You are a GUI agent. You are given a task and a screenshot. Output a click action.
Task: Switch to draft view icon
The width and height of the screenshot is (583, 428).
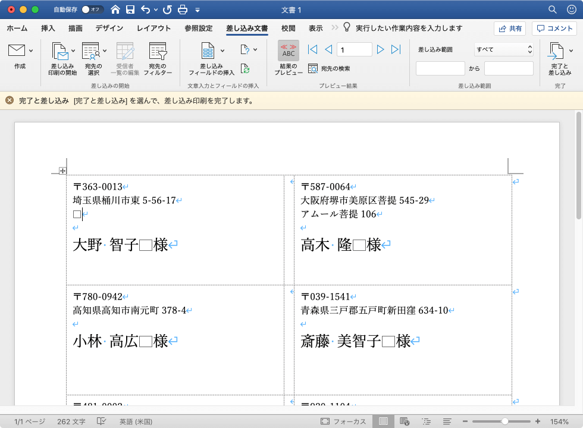point(447,421)
